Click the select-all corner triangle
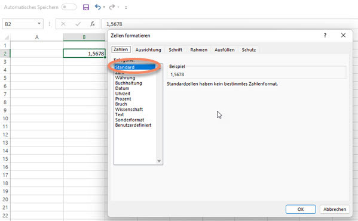The width and height of the screenshot is (358, 221). [x=7, y=37]
